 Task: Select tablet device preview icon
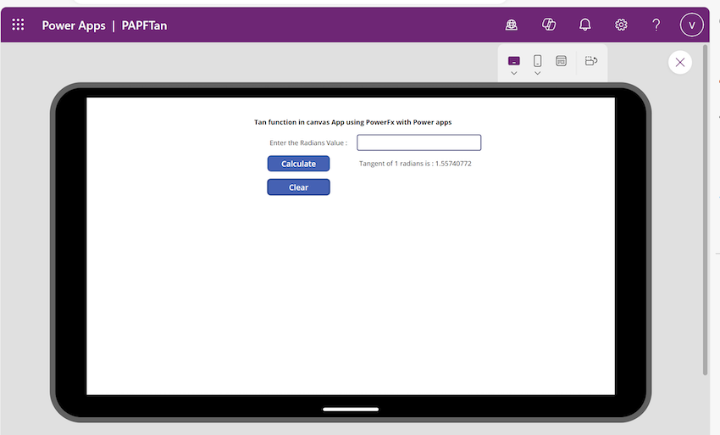click(514, 61)
